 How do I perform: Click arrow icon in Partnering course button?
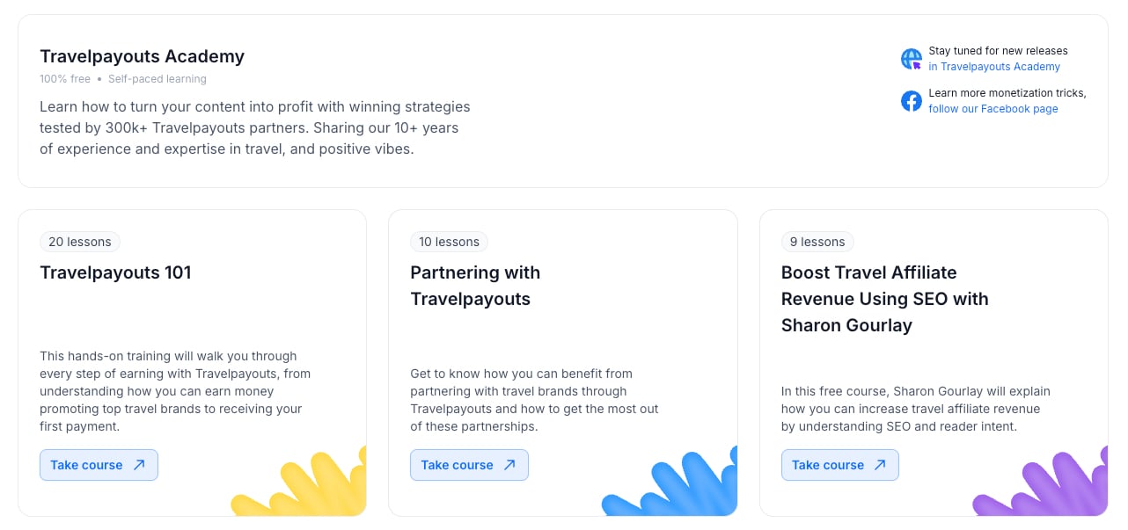(x=509, y=465)
